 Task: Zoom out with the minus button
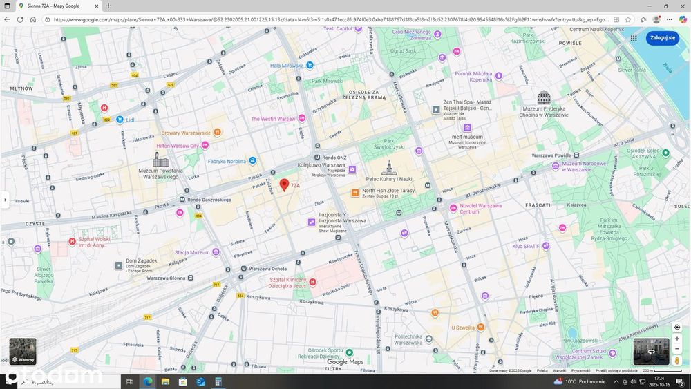677,349
